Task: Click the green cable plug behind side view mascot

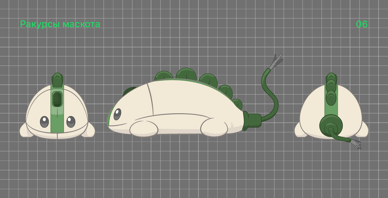Action: 252,120
